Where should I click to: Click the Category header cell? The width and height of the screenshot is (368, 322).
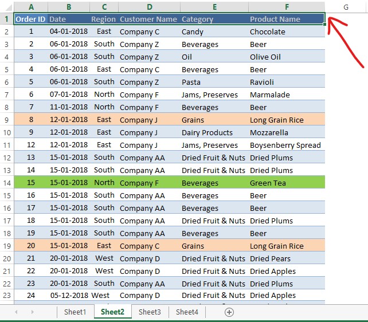click(x=214, y=19)
